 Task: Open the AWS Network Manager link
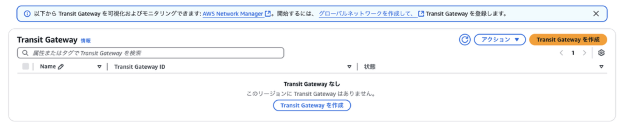point(233,14)
